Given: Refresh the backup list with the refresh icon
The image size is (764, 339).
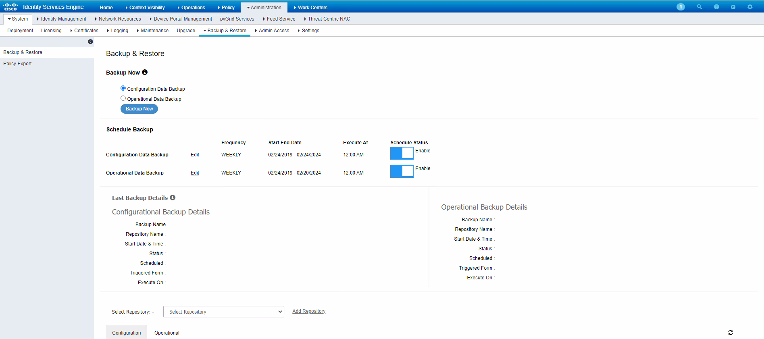Looking at the screenshot, I should [x=731, y=333].
